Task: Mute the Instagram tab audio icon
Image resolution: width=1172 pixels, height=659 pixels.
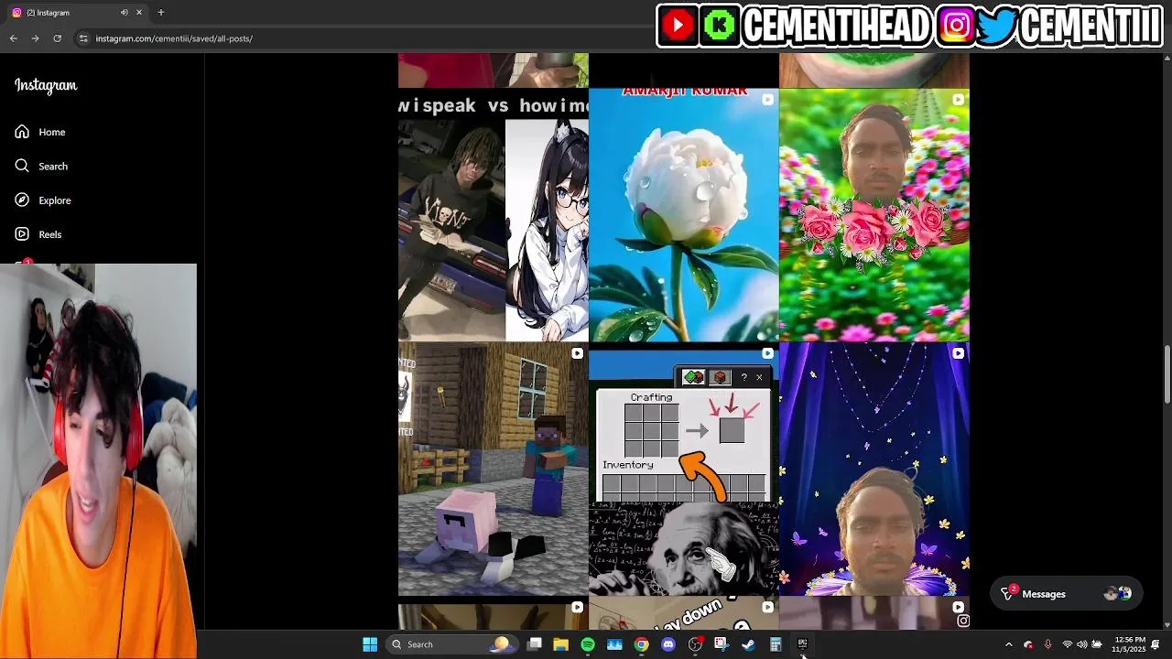Action: [125, 13]
